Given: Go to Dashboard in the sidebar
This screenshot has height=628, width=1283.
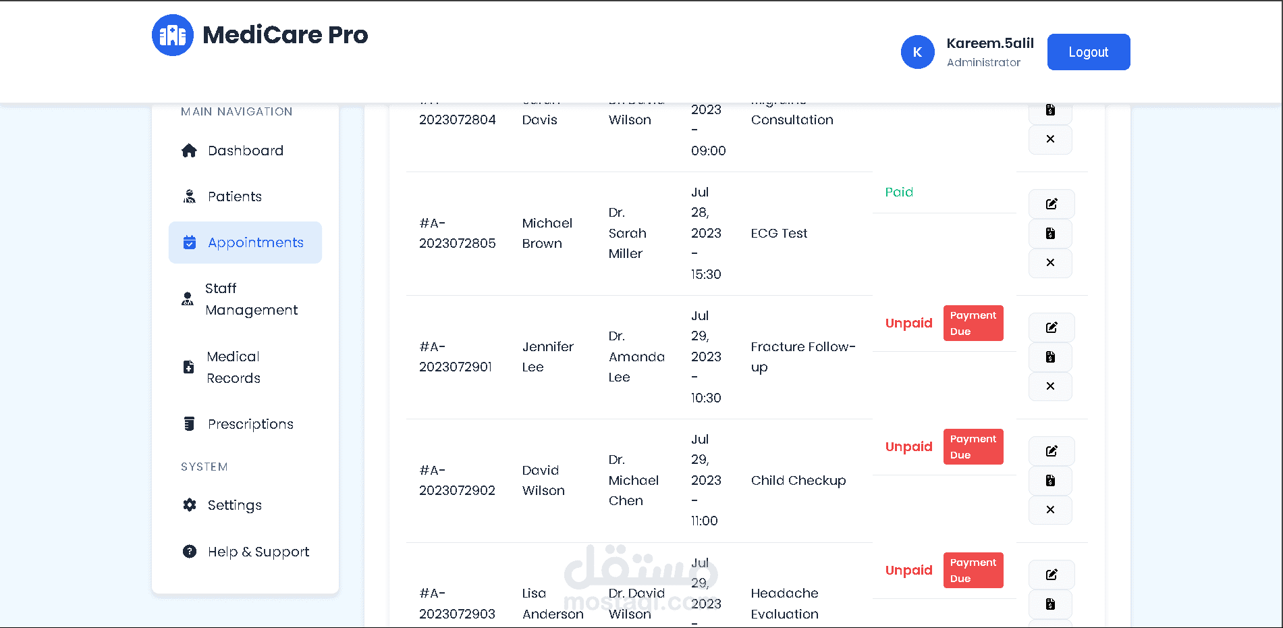Looking at the screenshot, I should 245,151.
